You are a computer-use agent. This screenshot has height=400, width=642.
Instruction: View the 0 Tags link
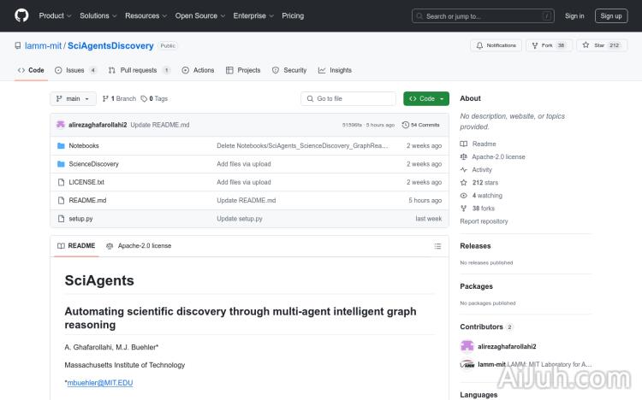pyautogui.click(x=154, y=98)
